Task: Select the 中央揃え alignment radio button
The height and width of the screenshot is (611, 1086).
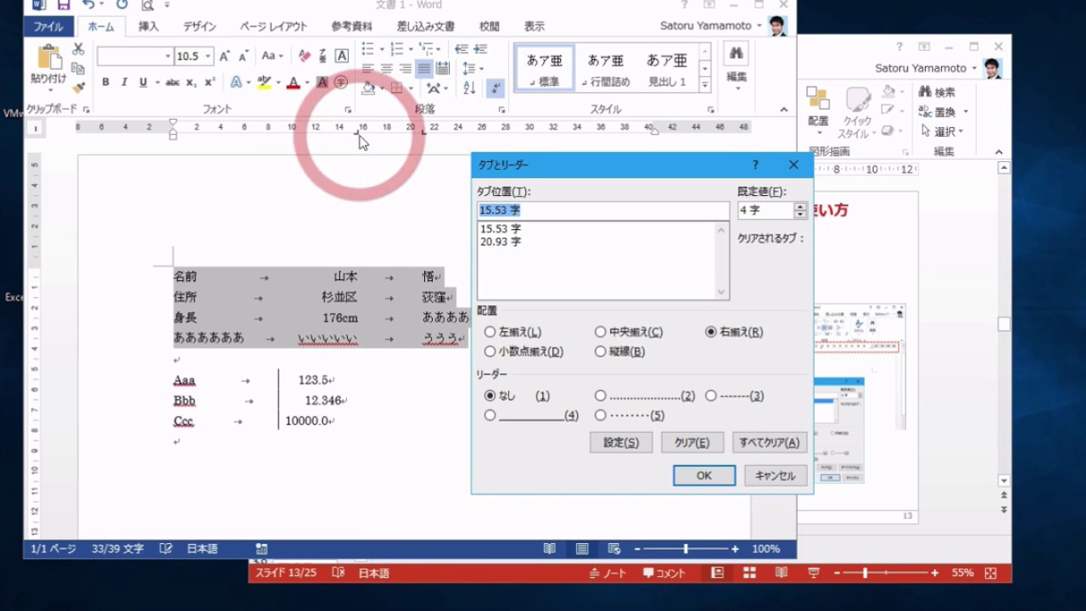Action: point(601,332)
